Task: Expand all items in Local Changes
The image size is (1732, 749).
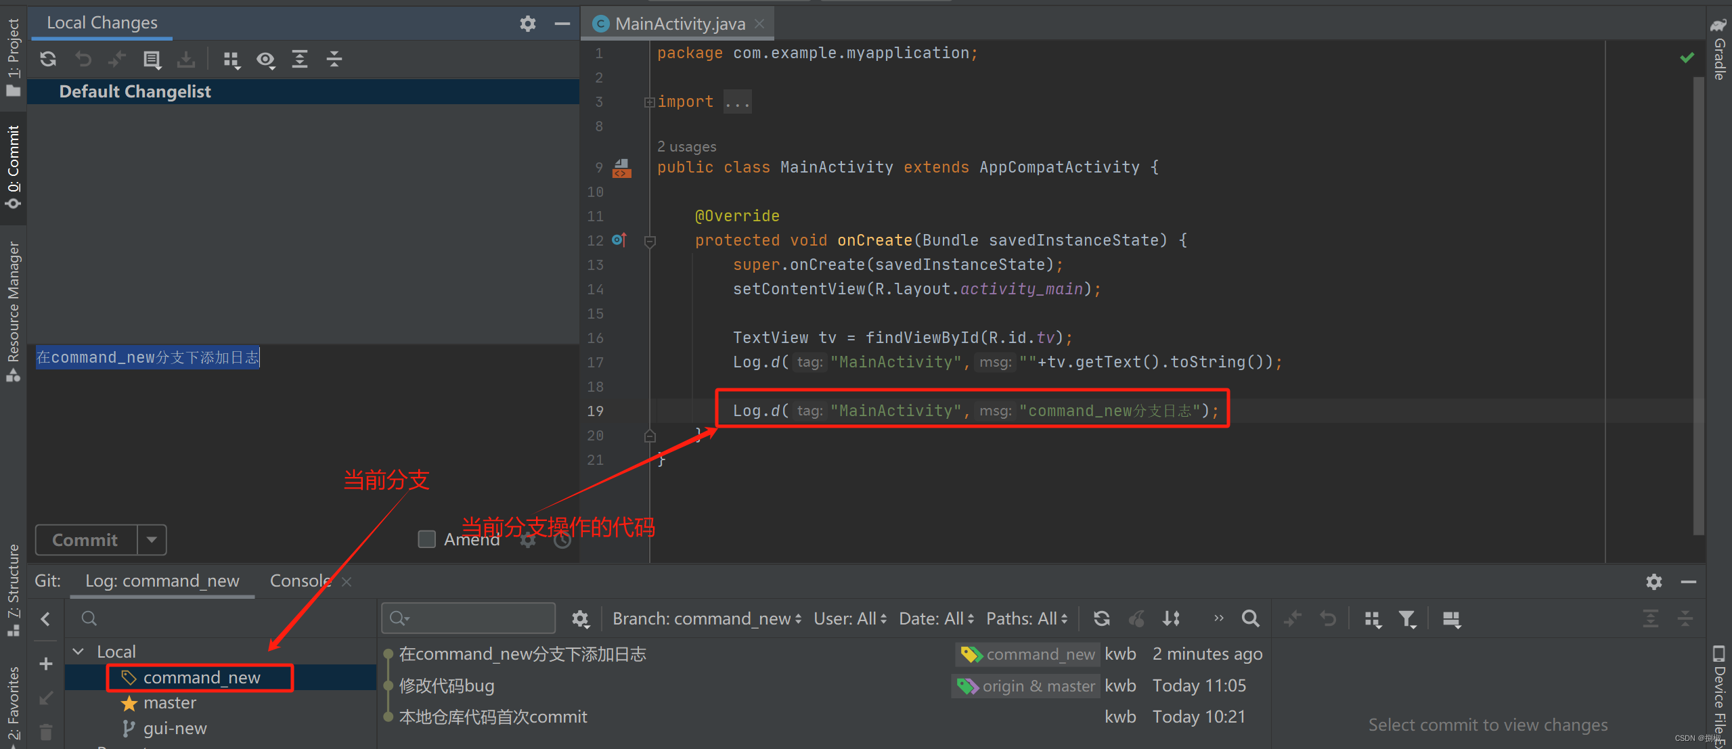Action: [x=300, y=60]
